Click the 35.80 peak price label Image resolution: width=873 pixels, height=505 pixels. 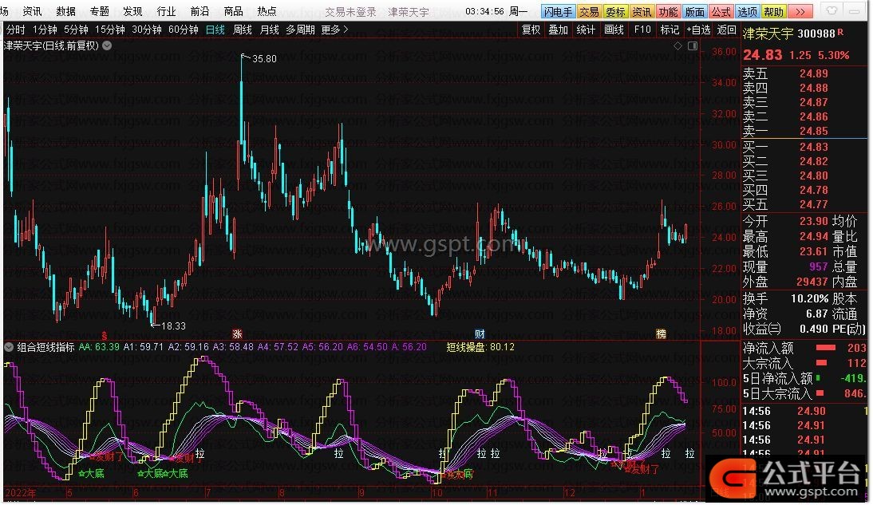(x=264, y=58)
